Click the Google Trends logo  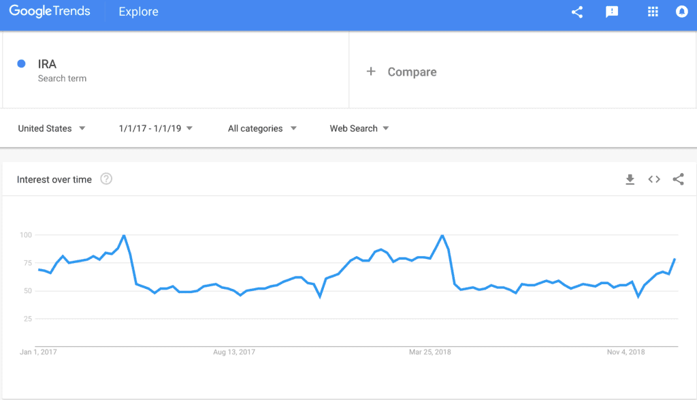tap(49, 11)
